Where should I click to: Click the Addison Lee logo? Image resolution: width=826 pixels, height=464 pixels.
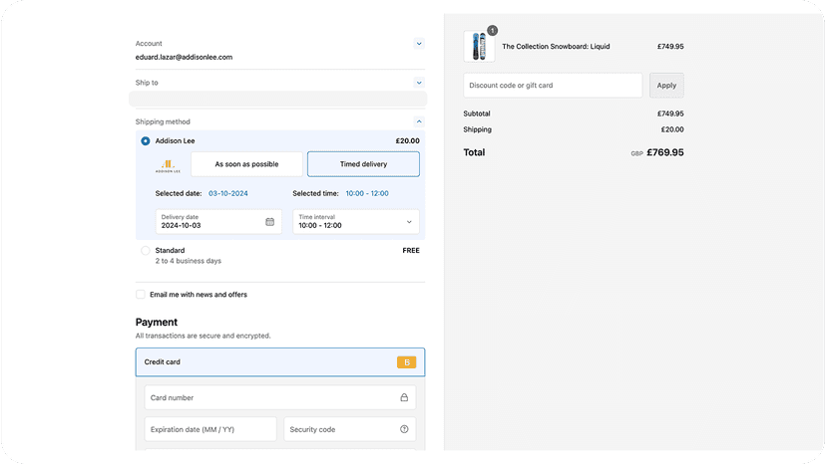tap(168, 166)
